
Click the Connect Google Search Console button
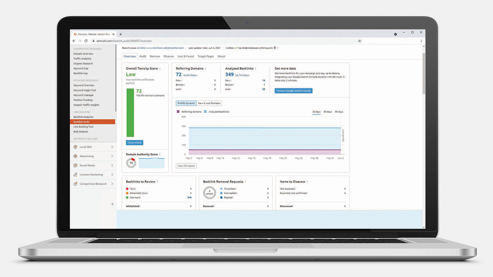pyautogui.click(x=293, y=91)
